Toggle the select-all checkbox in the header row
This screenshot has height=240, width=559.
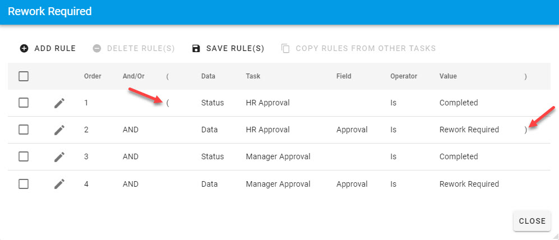point(24,76)
